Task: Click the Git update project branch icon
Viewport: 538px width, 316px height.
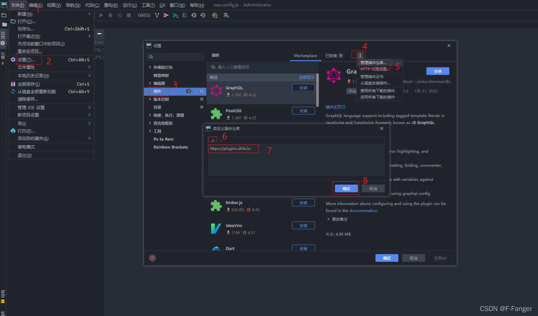Action: tap(157, 15)
